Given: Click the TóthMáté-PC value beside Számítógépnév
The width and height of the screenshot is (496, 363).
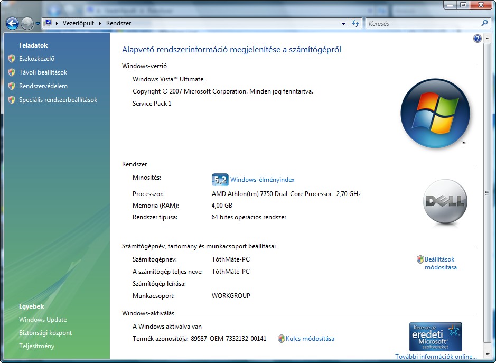Looking at the screenshot, I should tap(231, 259).
